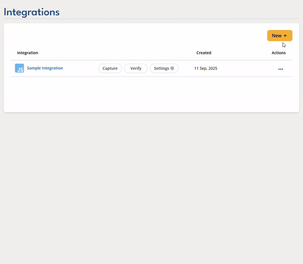
Task: Click the Capture button
Action: (110, 68)
